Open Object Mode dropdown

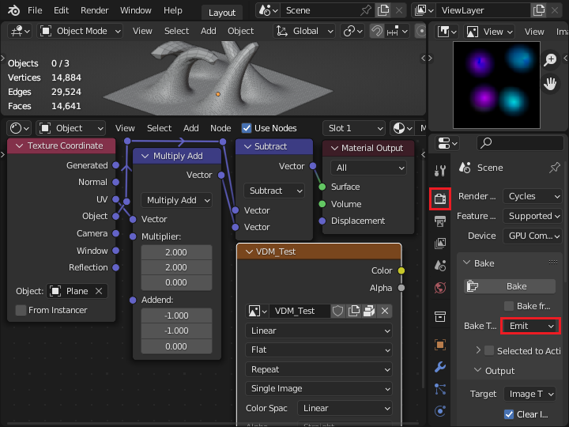[x=80, y=31]
